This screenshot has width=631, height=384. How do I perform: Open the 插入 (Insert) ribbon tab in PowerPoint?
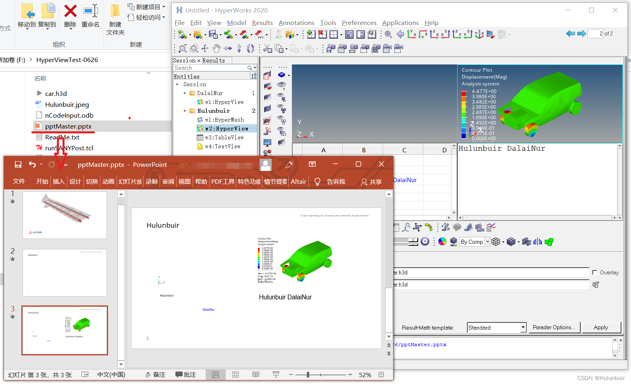58,181
